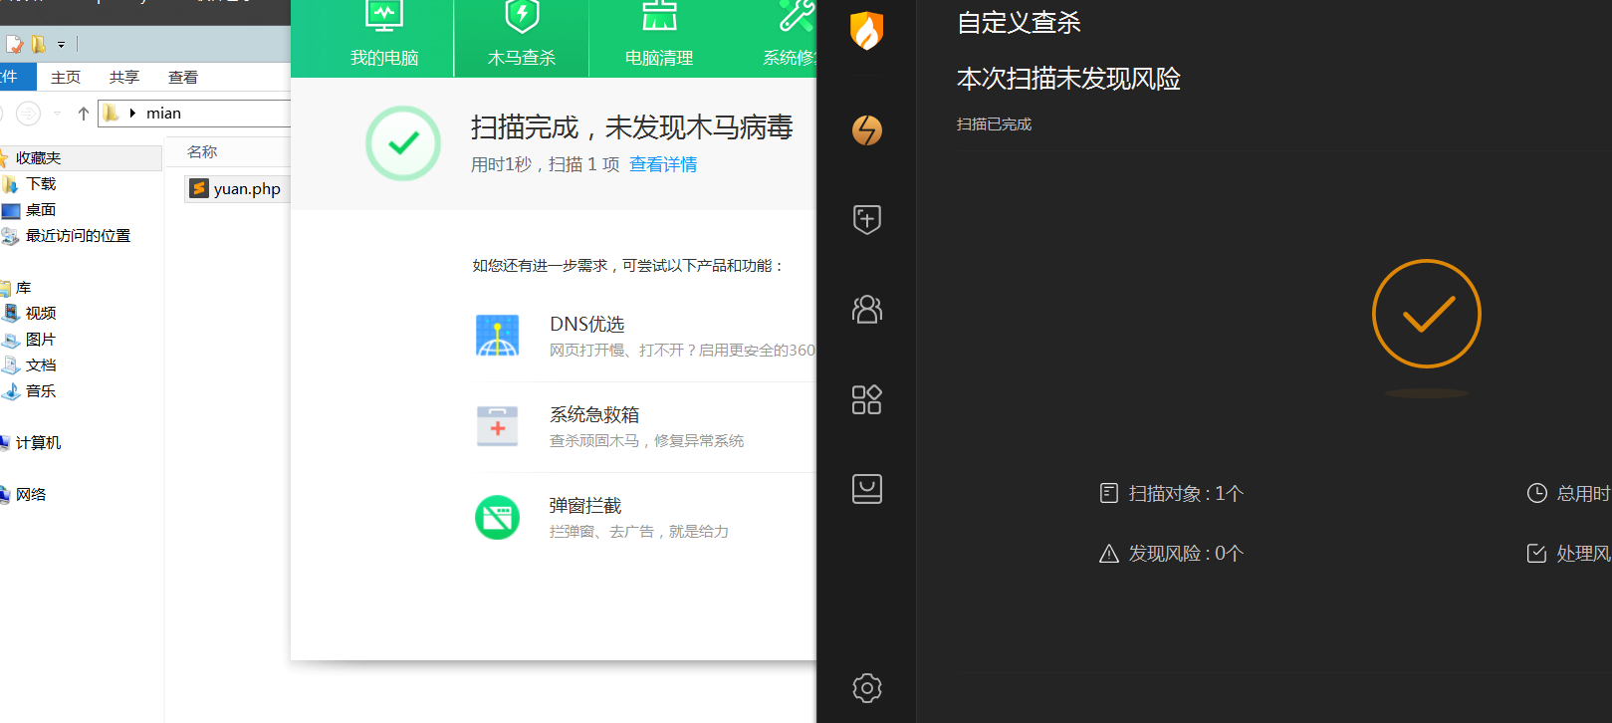Viewport: 1612px width, 723px height.
Task: Open recent locations dropdown arrow in Explorer
Action: pyautogui.click(x=57, y=114)
